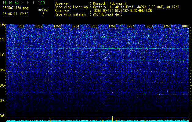The height and width of the screenshot is (122, 192).
Task: Click the 1756 time marker
Action: (x=112, y=26)
